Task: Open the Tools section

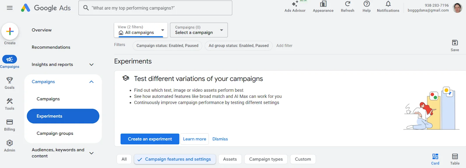Action: coord(10,104)
